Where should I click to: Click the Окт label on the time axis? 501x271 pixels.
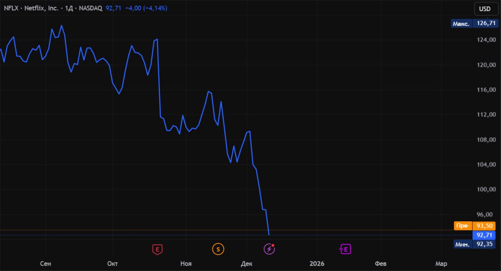click(113, 263)
